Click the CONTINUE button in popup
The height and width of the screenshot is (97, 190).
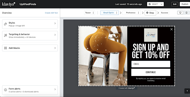coord(151,72)
